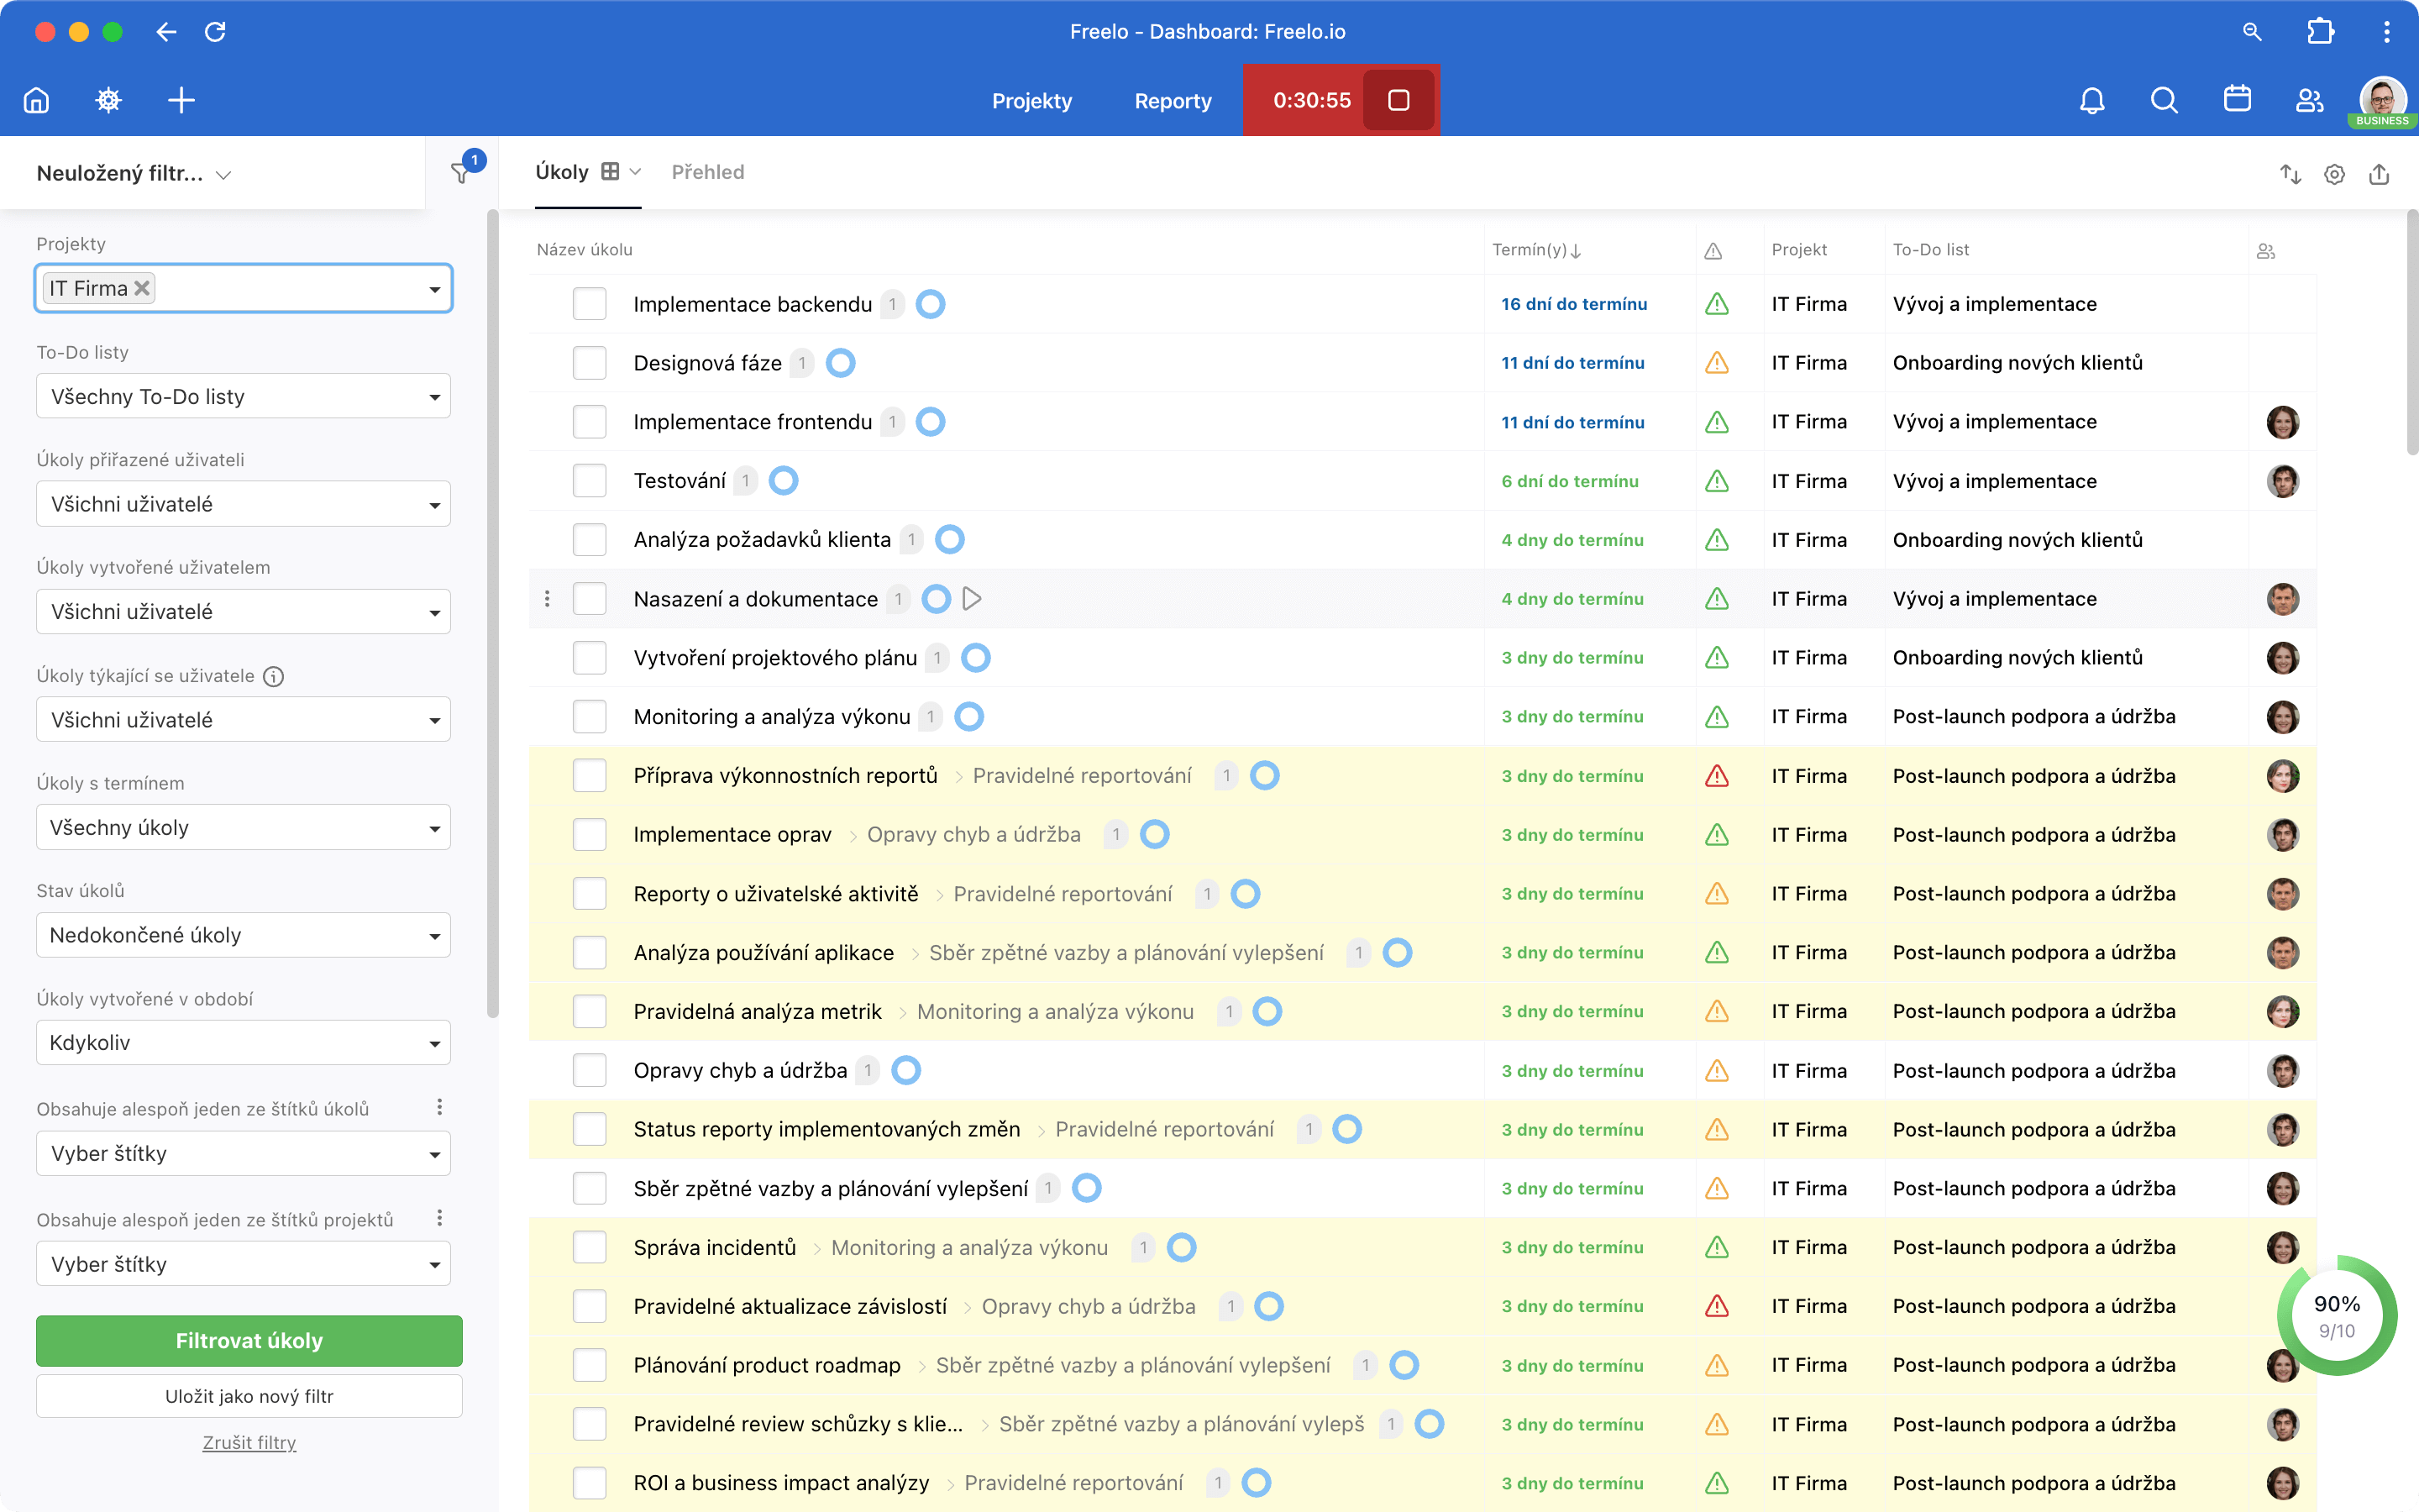This screenshot has height=1512, width=2419.
Task: Open the calendar icon
Action: point(2237,100)
